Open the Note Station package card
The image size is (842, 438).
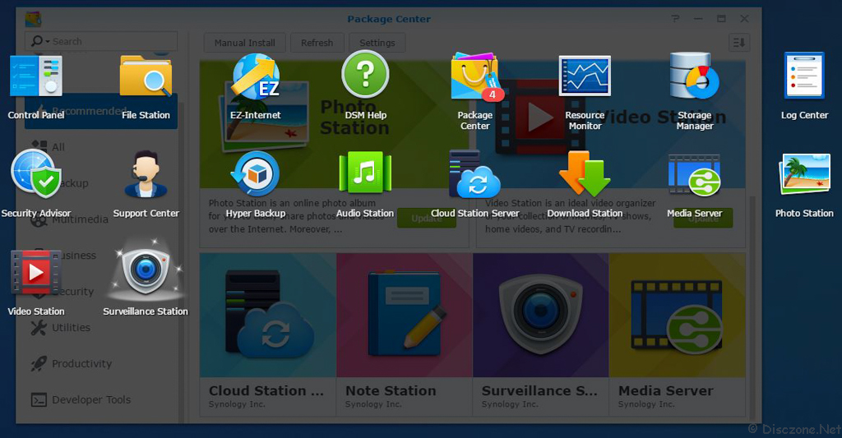[x=405, y=334]
